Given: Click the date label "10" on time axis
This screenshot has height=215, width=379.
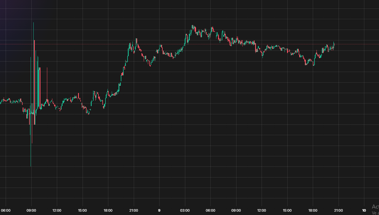Looking at the screenshot, I should coord(364,210).
